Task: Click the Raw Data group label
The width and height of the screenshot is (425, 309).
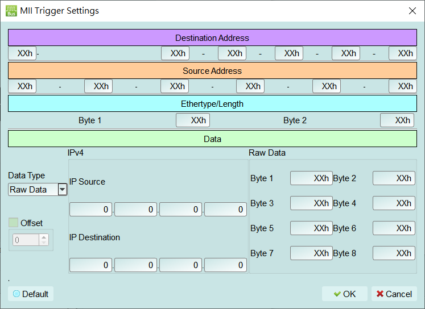Action: [x=267, y=153]
